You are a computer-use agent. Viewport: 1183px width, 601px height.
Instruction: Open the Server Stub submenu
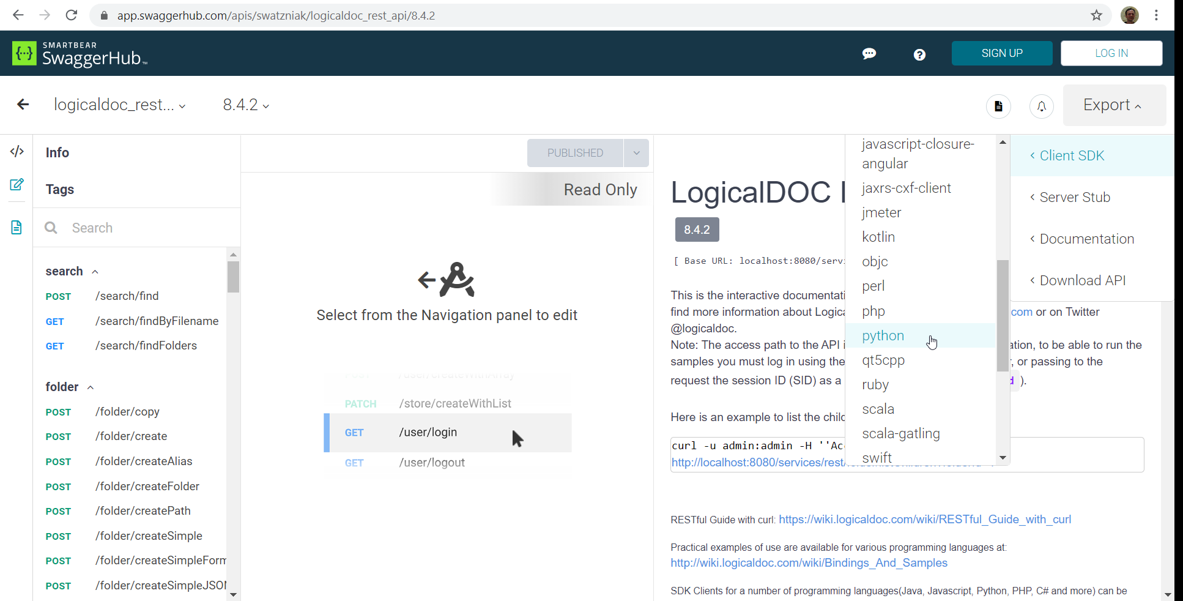coord(1092,197)
